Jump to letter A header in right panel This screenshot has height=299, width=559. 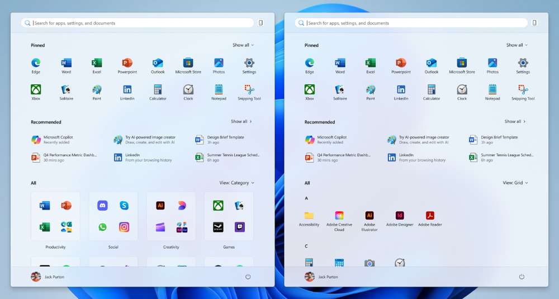point(306,198)
